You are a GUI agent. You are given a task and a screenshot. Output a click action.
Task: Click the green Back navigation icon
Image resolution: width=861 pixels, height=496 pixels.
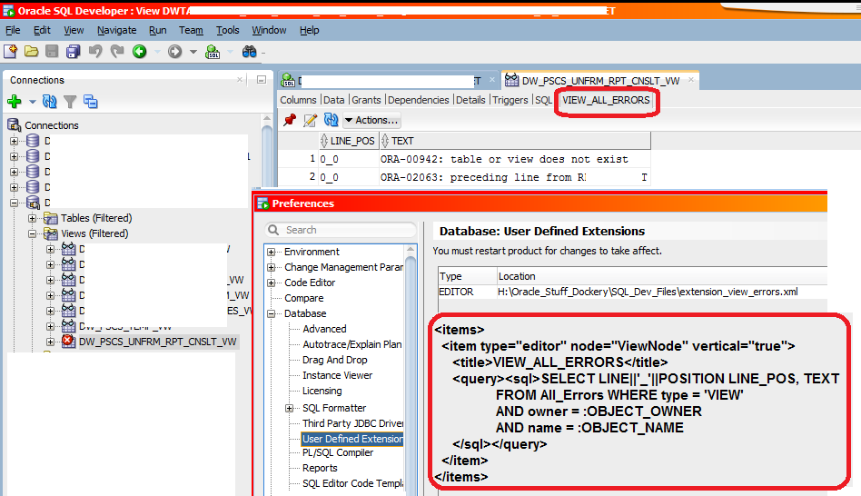pos(140,52)
